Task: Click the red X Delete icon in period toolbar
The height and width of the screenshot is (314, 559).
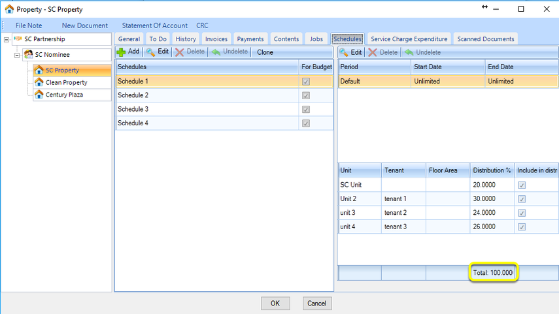Action: [373, 52]
